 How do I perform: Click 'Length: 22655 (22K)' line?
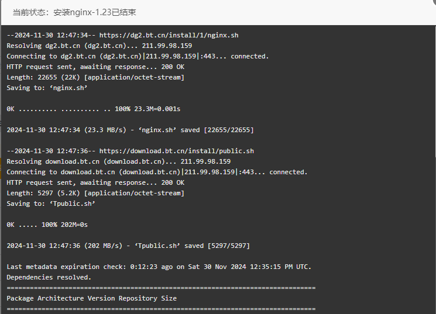95,78
